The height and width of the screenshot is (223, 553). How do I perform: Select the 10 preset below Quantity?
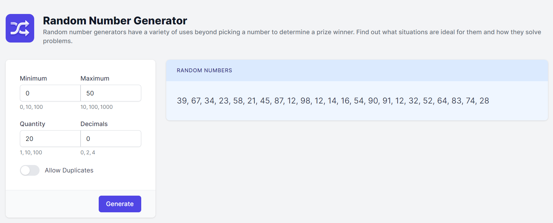pyautogui.click(x=28, y=153)
